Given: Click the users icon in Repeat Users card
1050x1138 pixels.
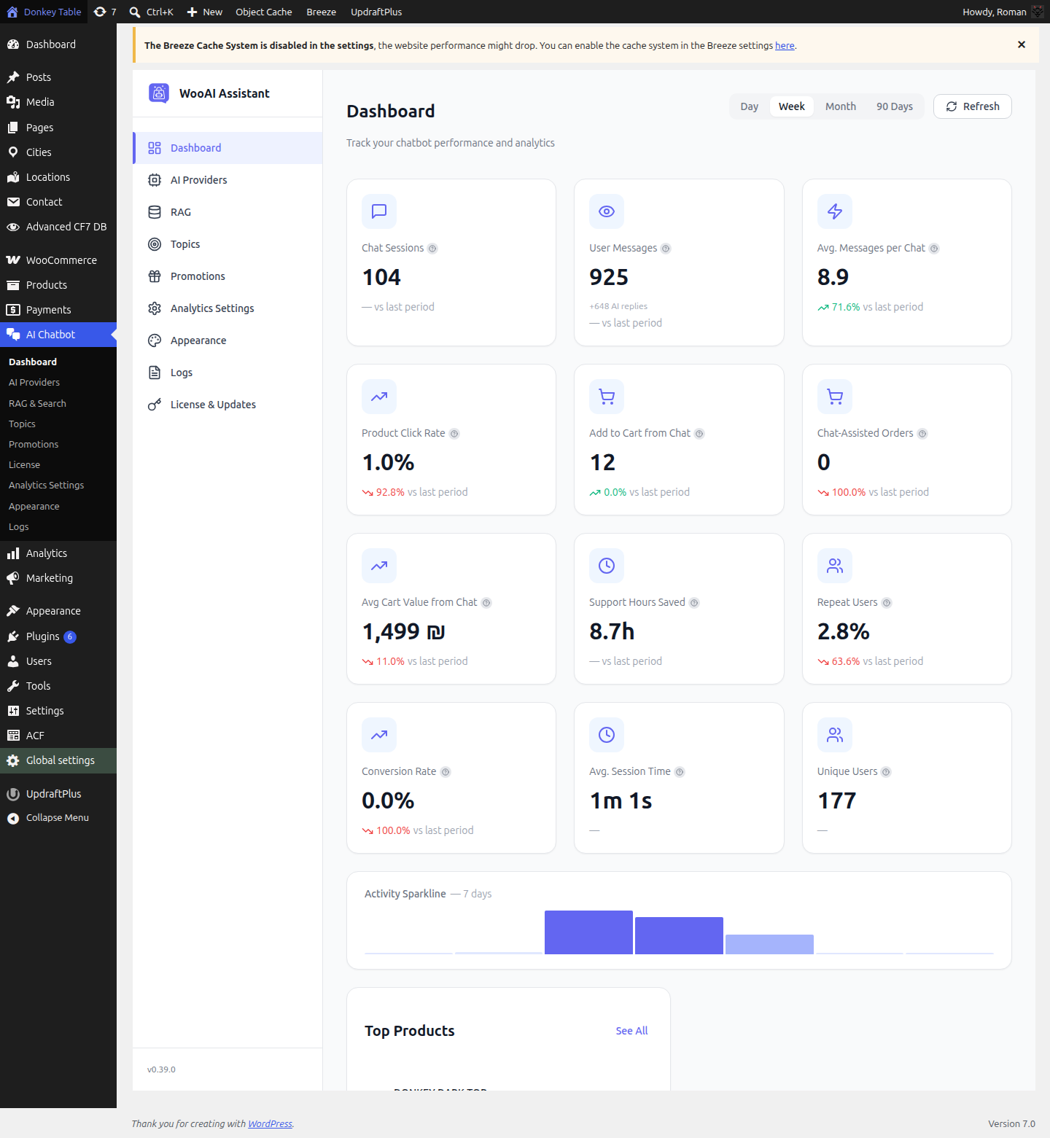Looking at the screenshot, I should tap(835, 566).
